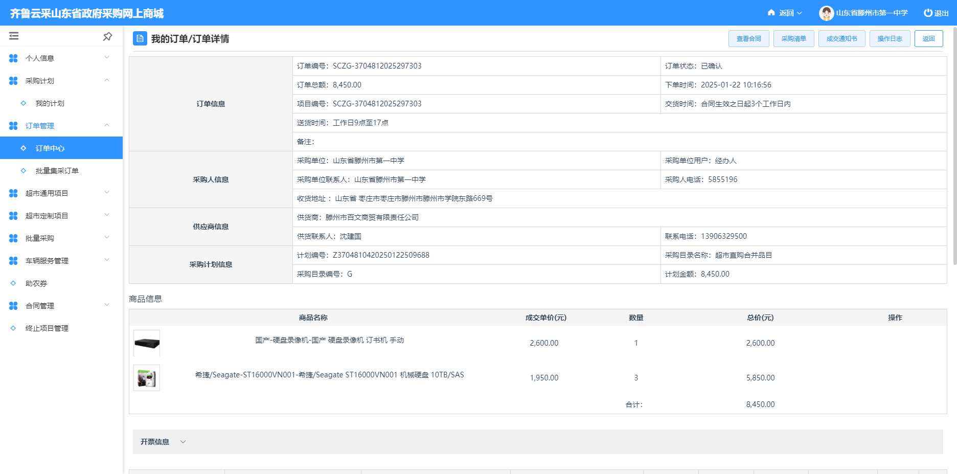Click the 成交通知书 button

coord(842,38)
